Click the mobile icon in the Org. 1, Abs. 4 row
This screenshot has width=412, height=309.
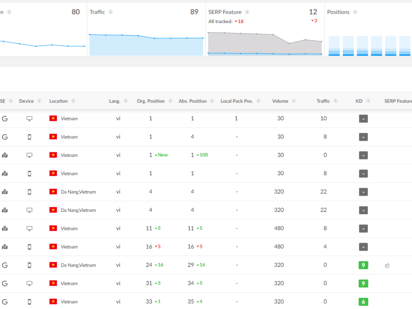[x=29, y=137]
